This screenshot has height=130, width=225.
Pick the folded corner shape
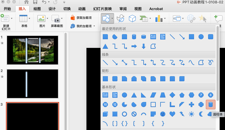(153, 114)
